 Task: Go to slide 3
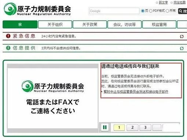(x=145, y=128)
